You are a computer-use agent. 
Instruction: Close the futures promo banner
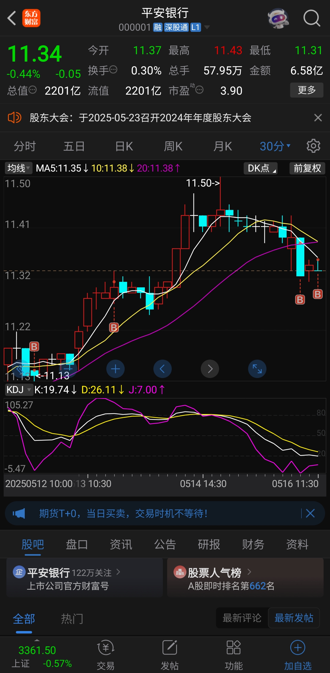(x=310, y=513)
